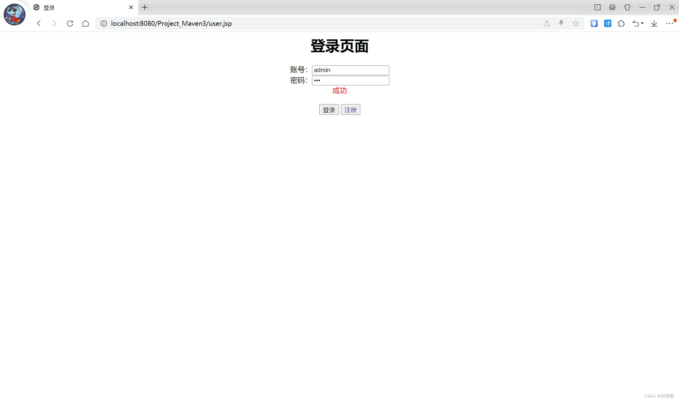Select the browser profile icon

(14, 14)
